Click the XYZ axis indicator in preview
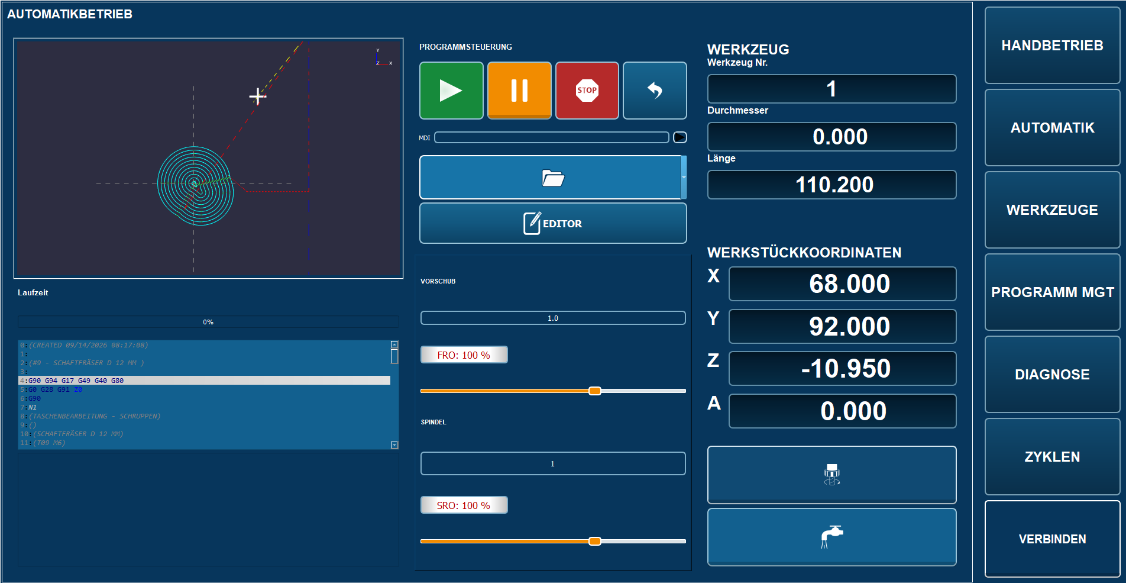This screenshot has height=583, width=1126. coord(383,57)
